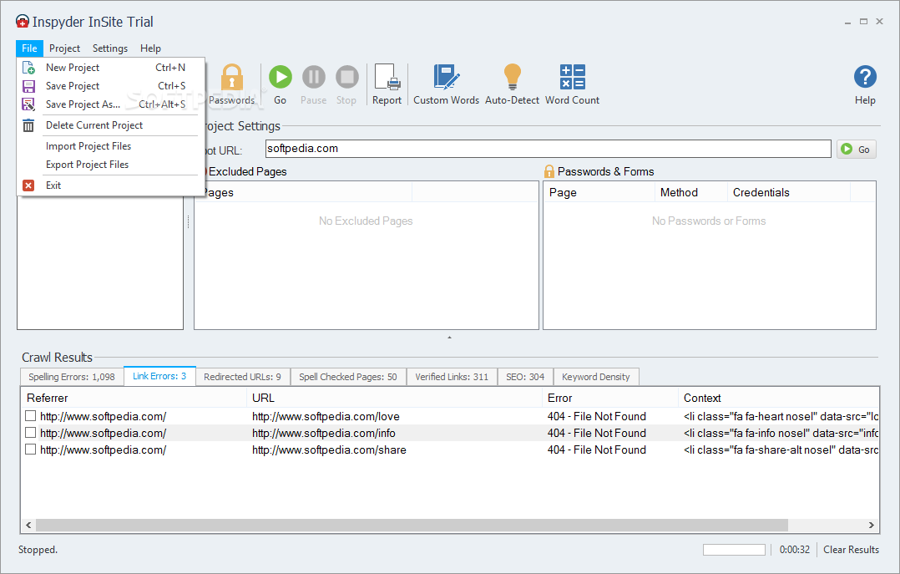Click the trash icon for Delete Current Project
The height and width of the screenshot is (574, 900).
coord(28,125)
